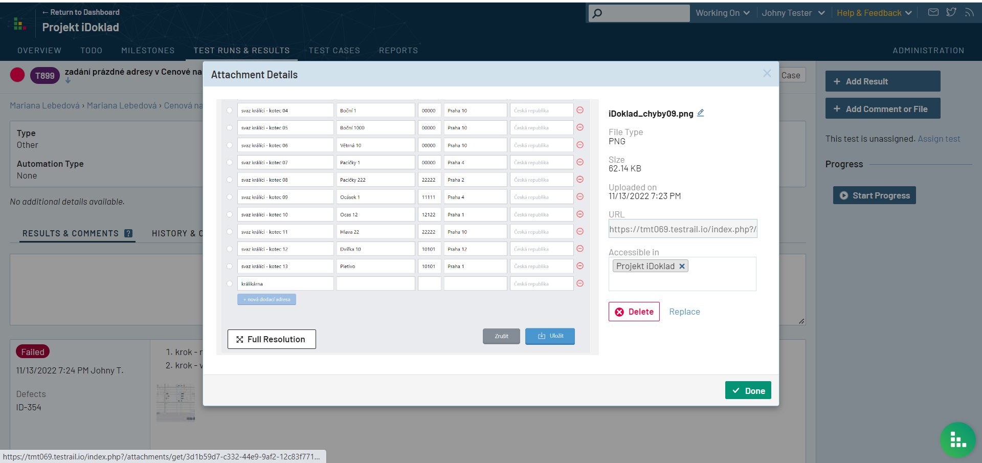
Task: Click the down arrow under test title
Action: [x=68, y=80]
